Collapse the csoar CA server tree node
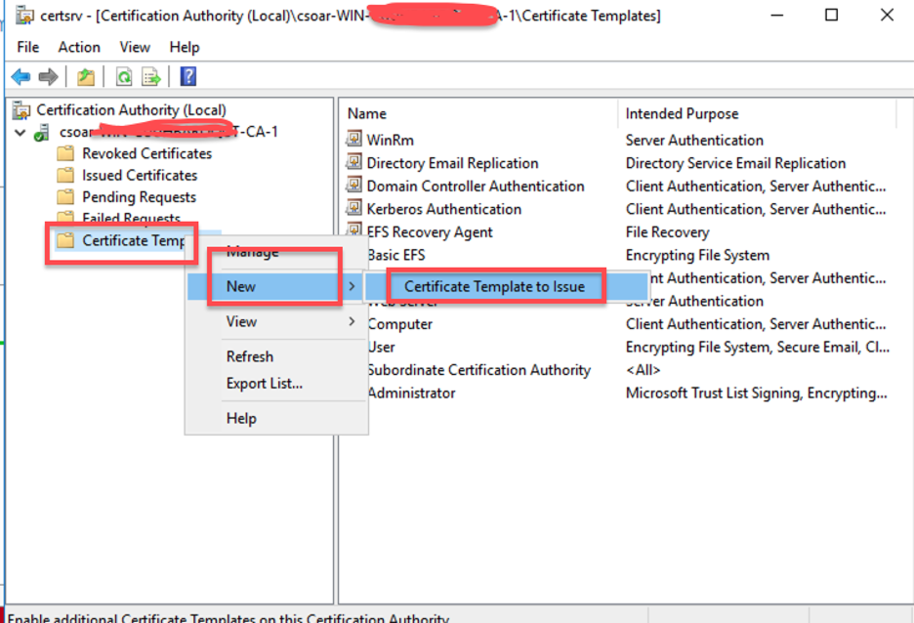914x623 pixels. click(x=20, y=132)
